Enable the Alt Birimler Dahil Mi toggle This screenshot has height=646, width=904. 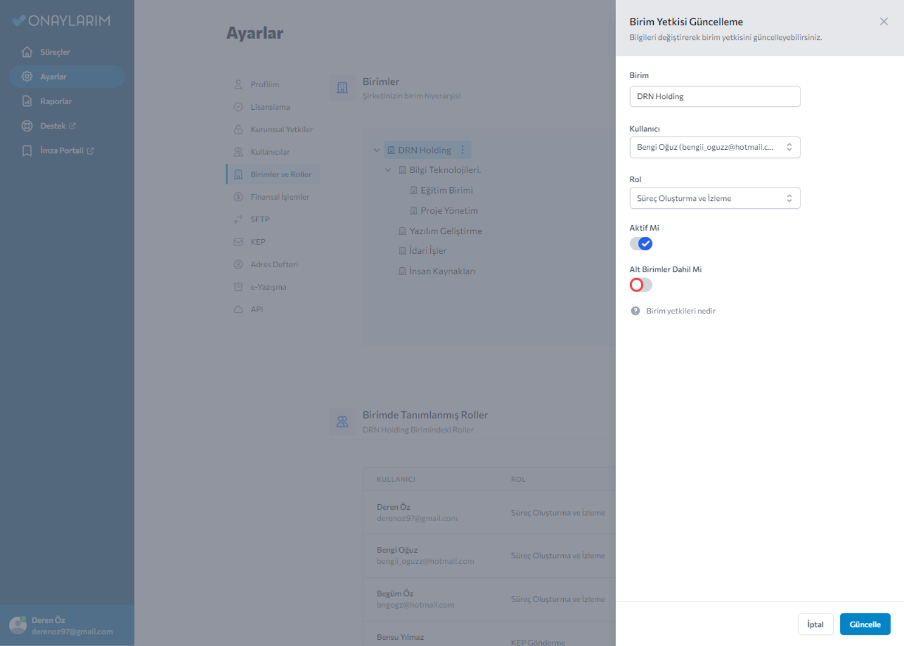tap(641, 285)
